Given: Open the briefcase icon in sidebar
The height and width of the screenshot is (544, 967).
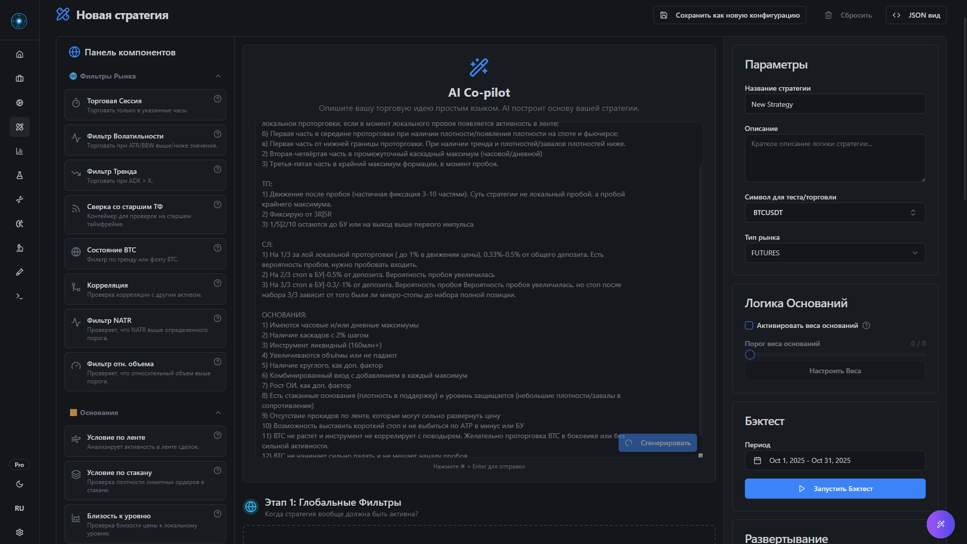Looking at the screenshot, I should pyautogui.click(x=20, y=79).
